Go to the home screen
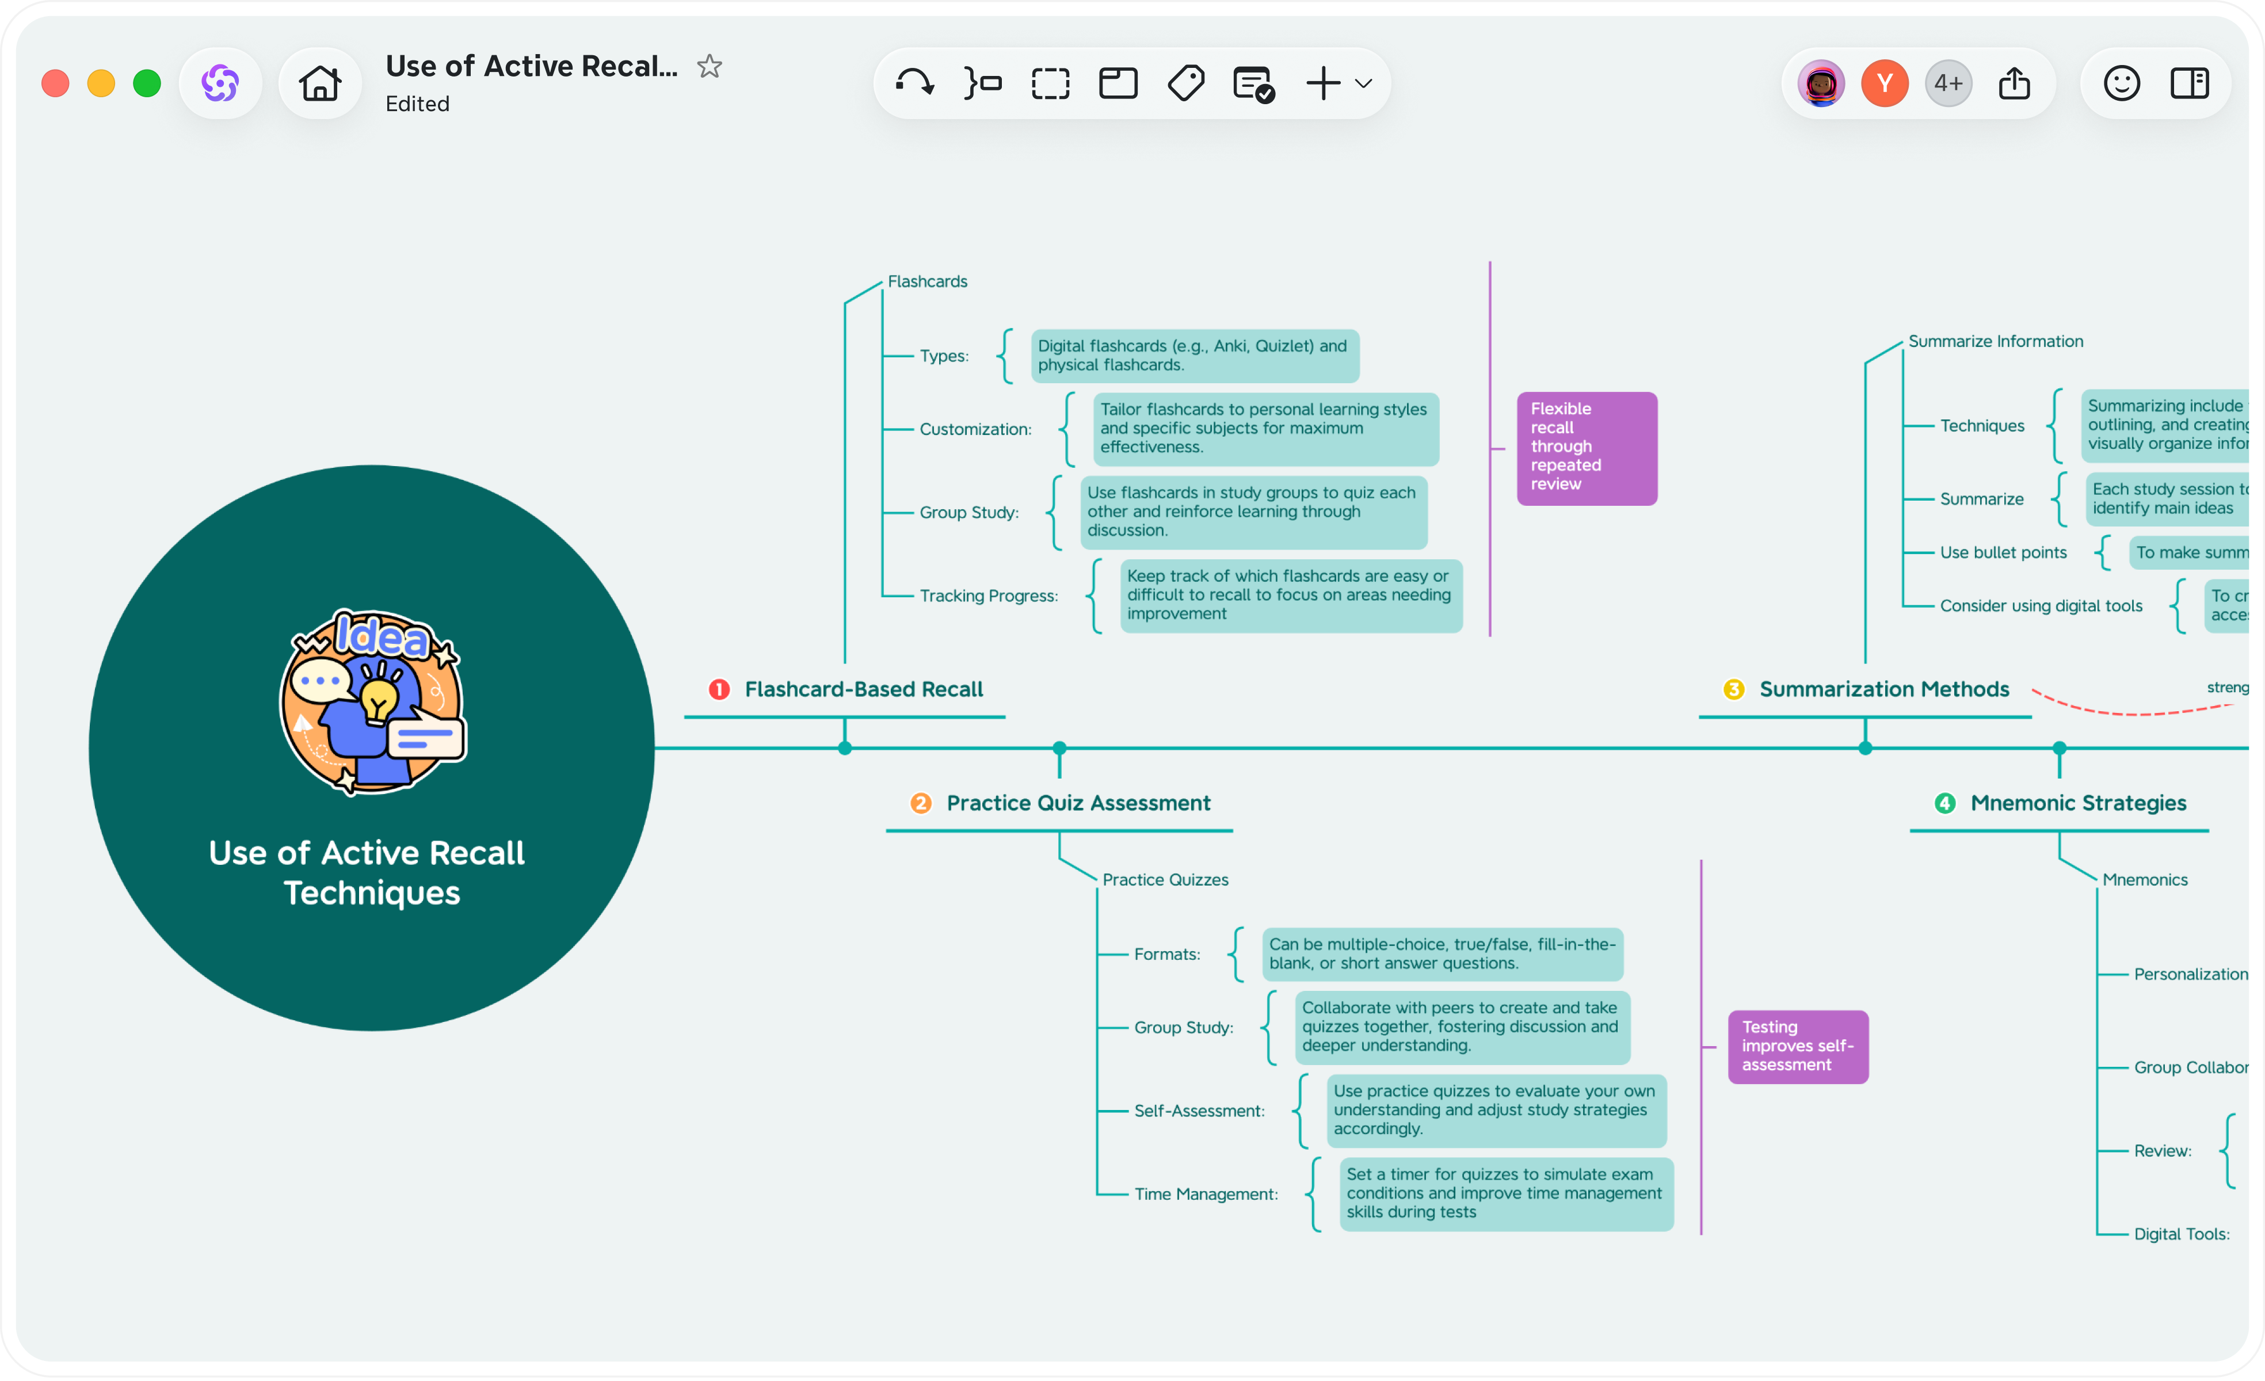The width and height of the screenshot is (2265, 1381). [x=320, y=83]
